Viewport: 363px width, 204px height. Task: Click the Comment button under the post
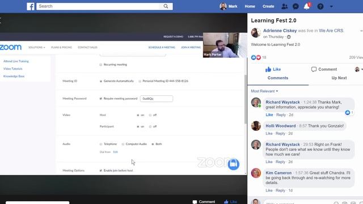324,69
